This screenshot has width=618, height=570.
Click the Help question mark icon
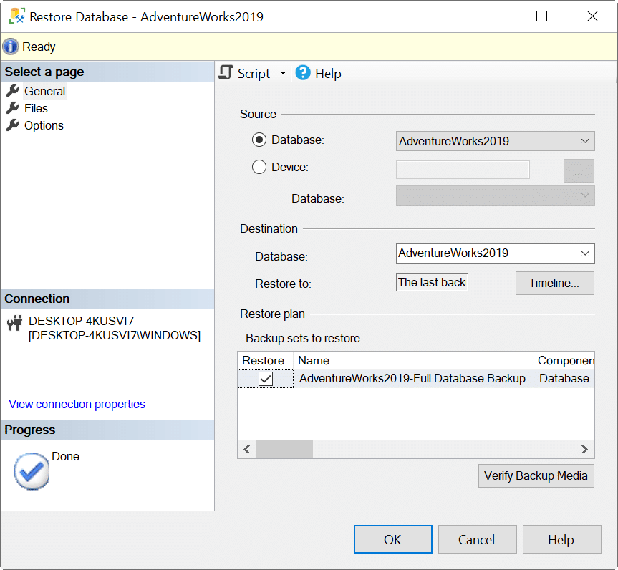pyautogui.click(x=303, y=73)
